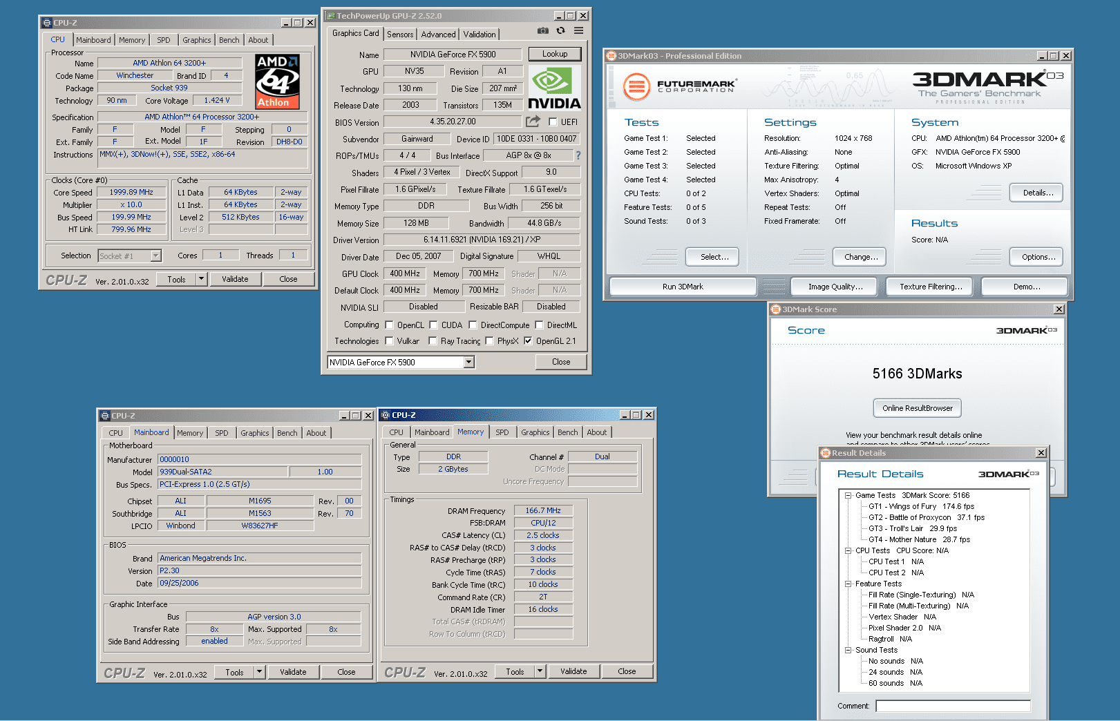Close the Result Details window
Viewport: 1120px width, 721px height.
pos(1041,453)
